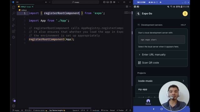This screenshot has height=112, width=200.
Task: Select the index.js editor tab
Action: coord(26,7)
